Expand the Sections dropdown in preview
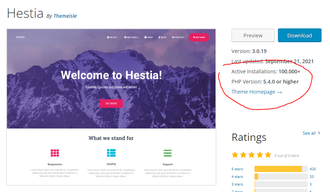The width and height of the screenshot is (330, 192). click(x=132, y=37)
